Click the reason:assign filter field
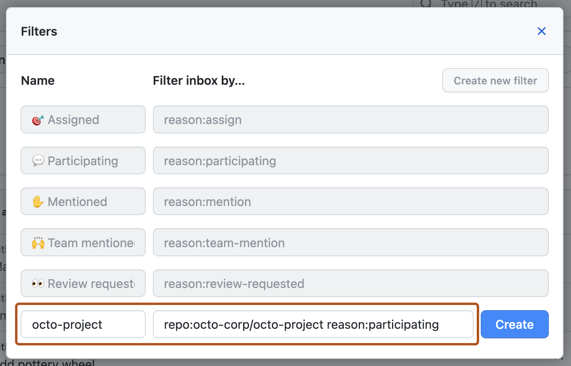 350,119
